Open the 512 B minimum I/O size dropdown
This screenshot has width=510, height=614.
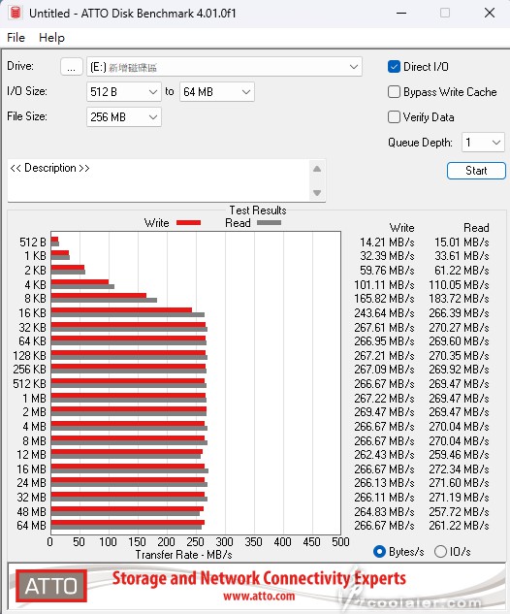click(124, 92)
